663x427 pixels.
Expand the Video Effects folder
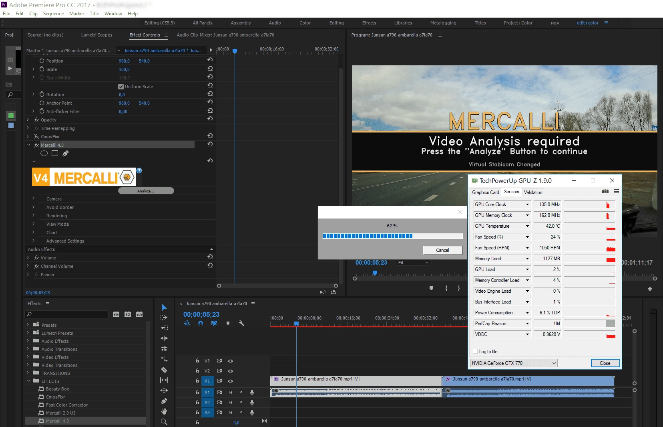click(28, 357)
